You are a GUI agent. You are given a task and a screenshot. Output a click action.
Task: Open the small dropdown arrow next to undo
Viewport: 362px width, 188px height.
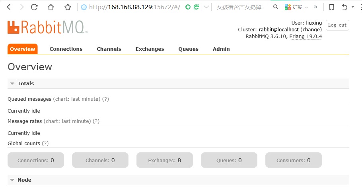[x=352, y=7]
